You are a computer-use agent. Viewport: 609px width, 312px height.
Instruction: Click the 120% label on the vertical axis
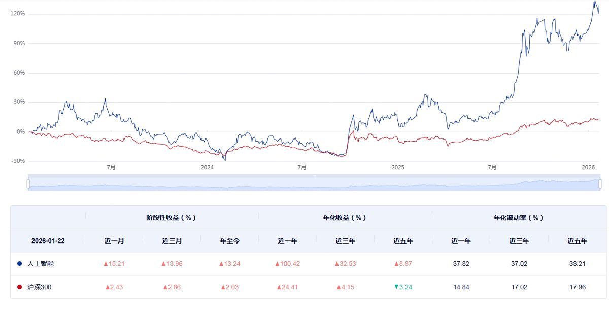coord(18,14)
